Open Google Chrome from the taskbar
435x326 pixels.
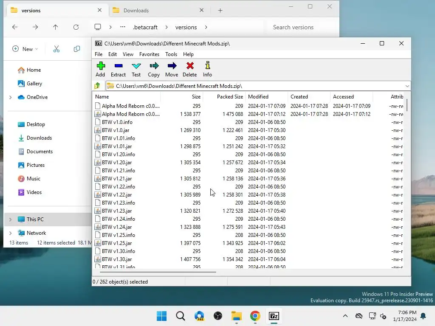click(255, 316)
